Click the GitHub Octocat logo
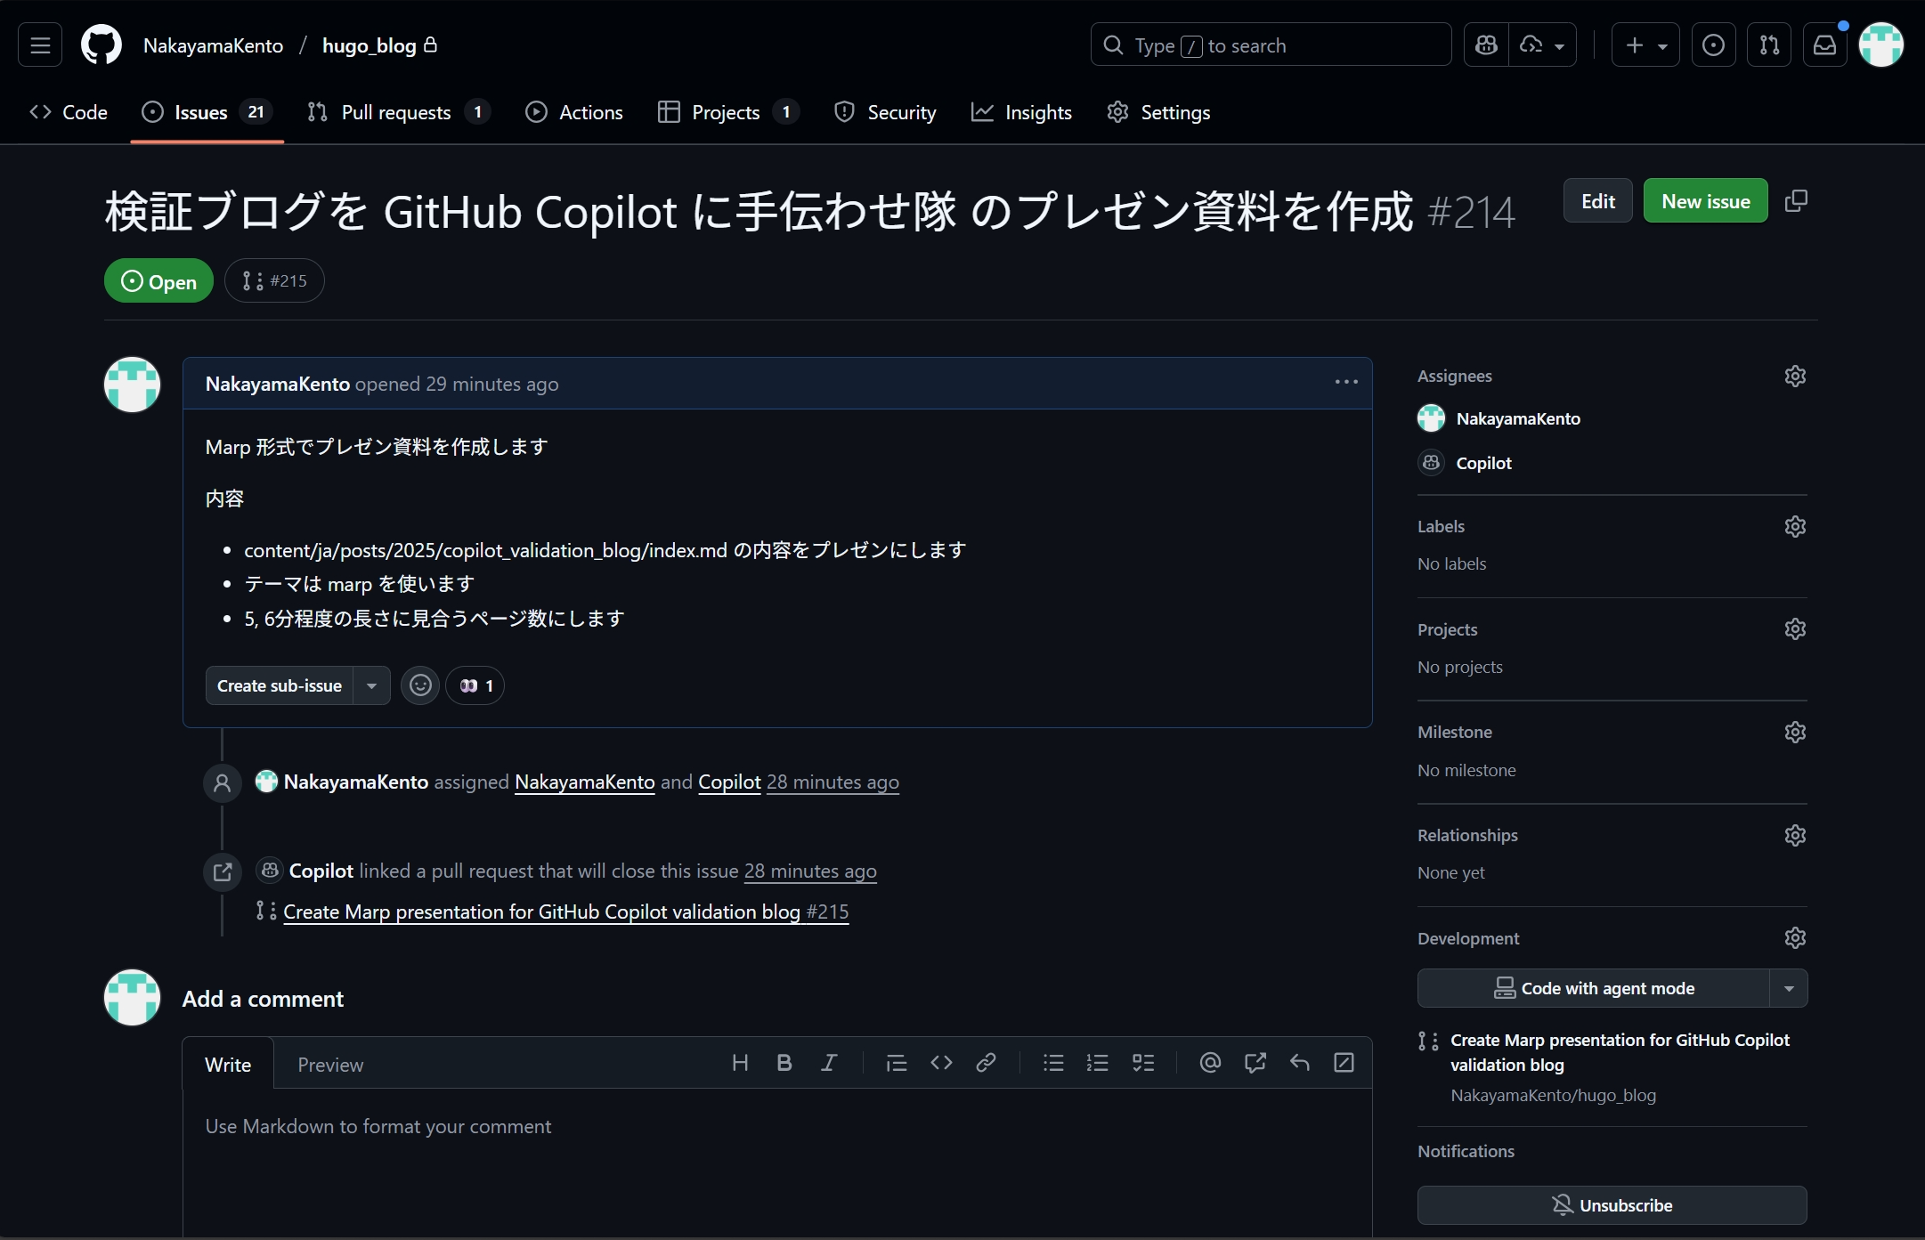The width and height of the screenshot is (1925, 1240). point(102,45)
